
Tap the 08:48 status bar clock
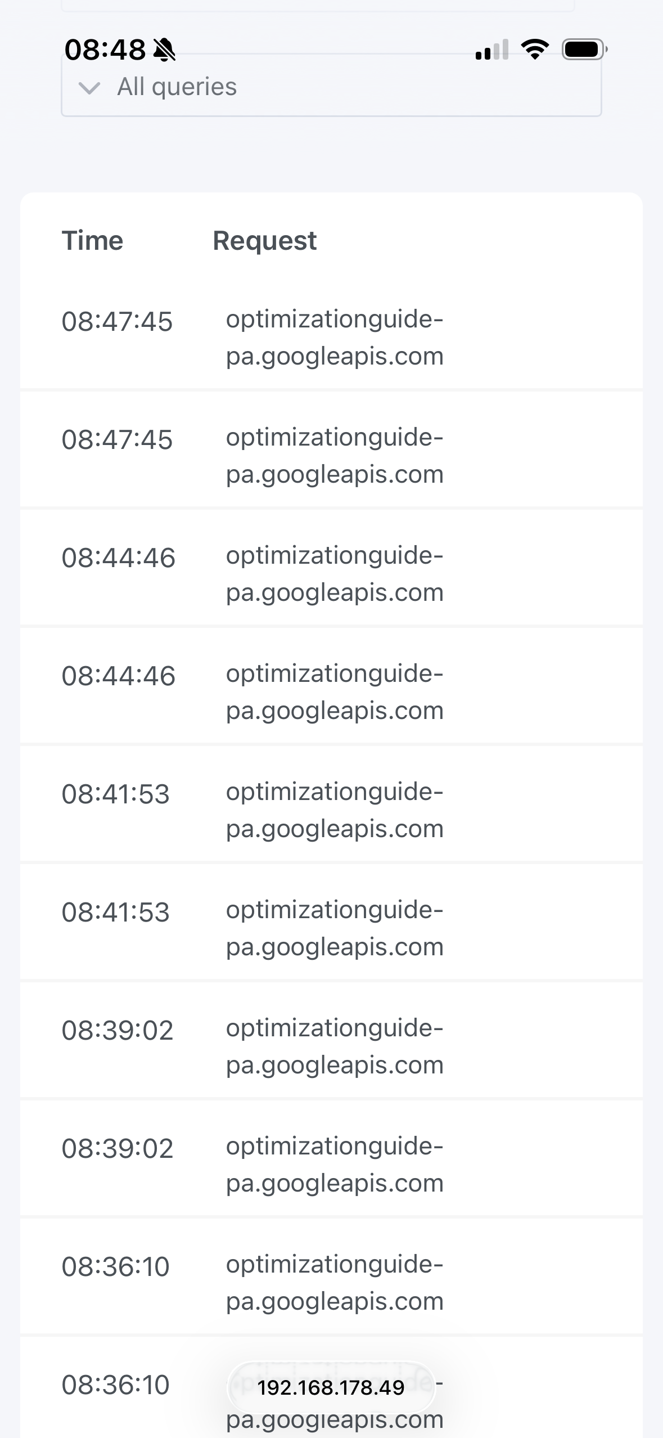(105, 50)
